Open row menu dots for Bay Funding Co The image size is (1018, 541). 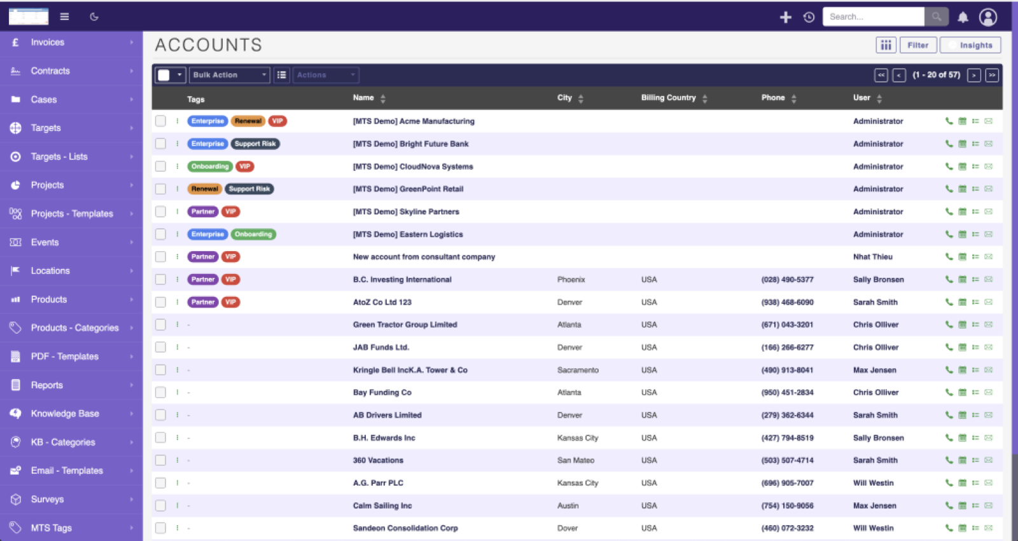[x=178, y=392]
